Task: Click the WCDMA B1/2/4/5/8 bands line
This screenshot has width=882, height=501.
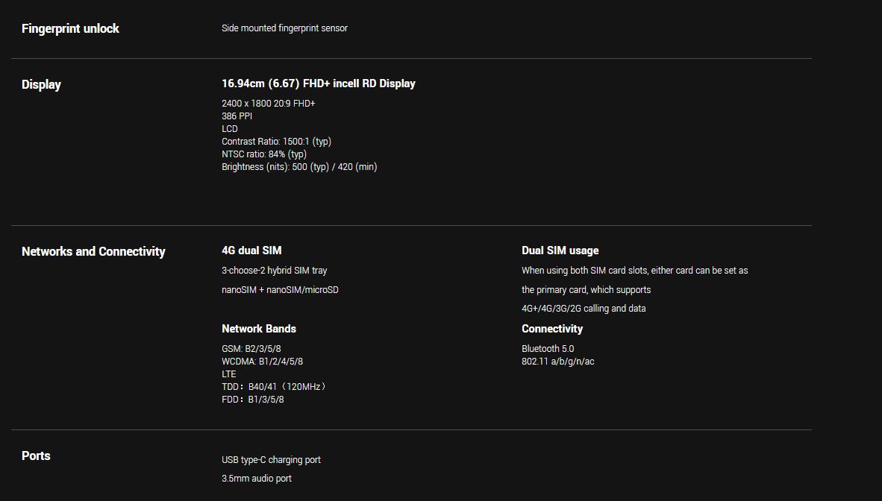Action: (x=262, y=362)
